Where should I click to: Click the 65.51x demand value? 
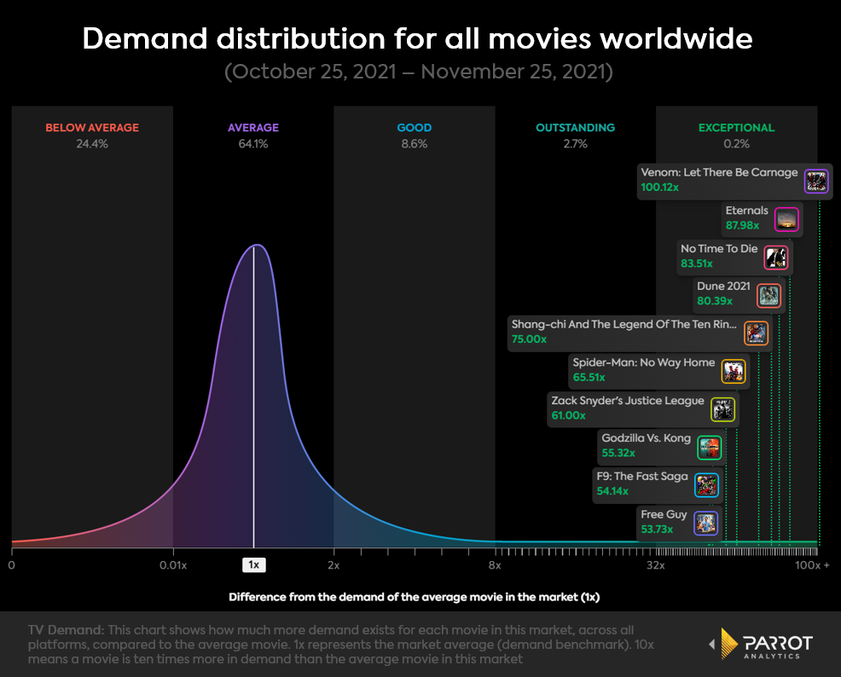point(589,378)
